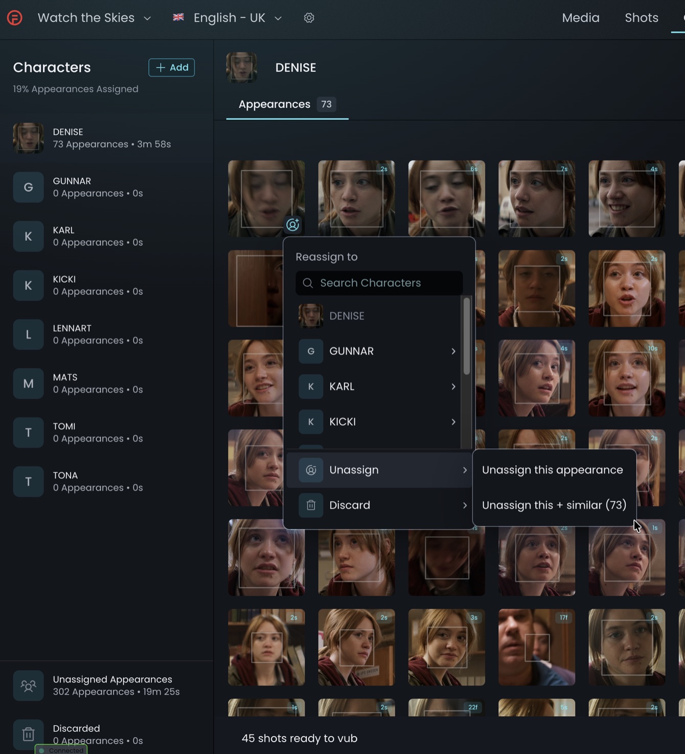685x754 pixels.
Task: Choose Unassign this + similar (73)
Action: 554,505
